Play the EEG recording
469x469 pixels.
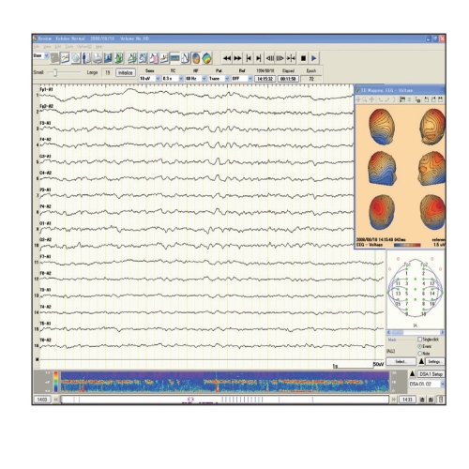[314, 58]
